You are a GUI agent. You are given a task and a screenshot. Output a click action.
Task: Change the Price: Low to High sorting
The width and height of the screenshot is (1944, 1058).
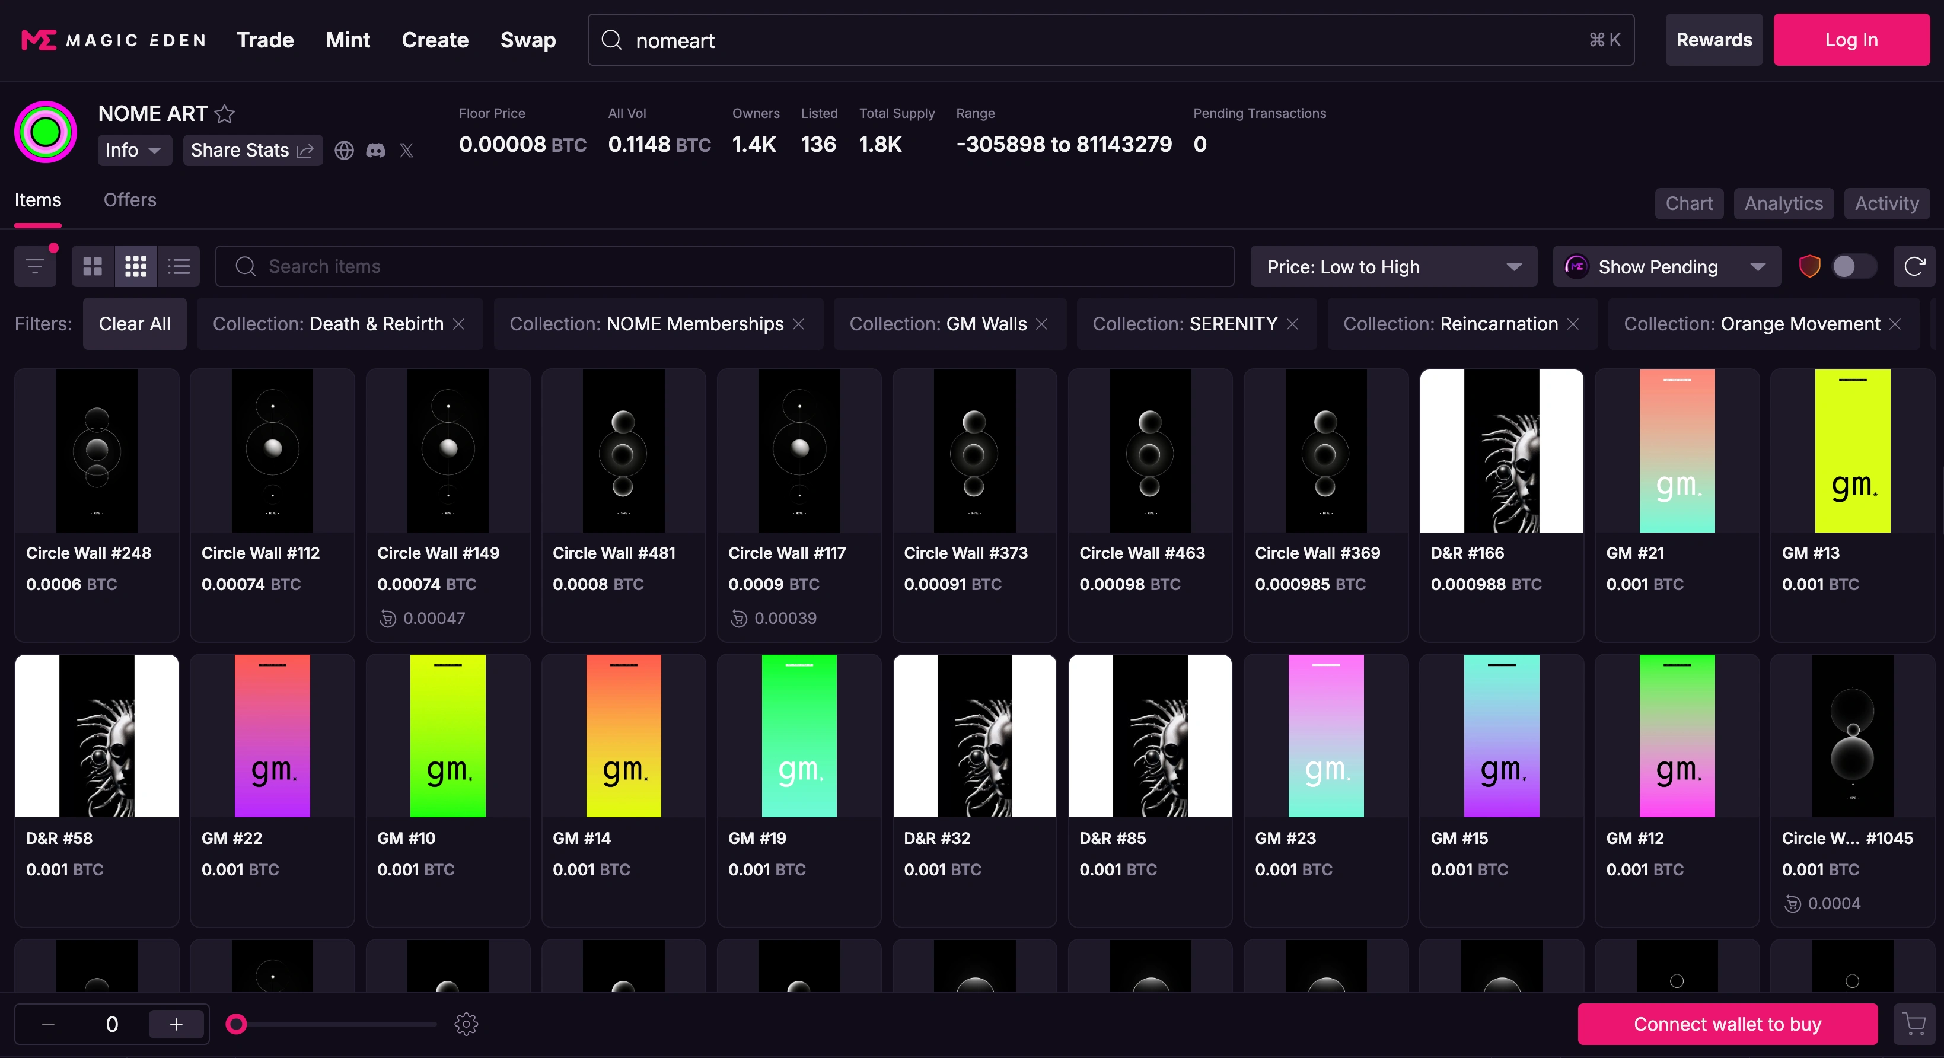[1393, 266]
